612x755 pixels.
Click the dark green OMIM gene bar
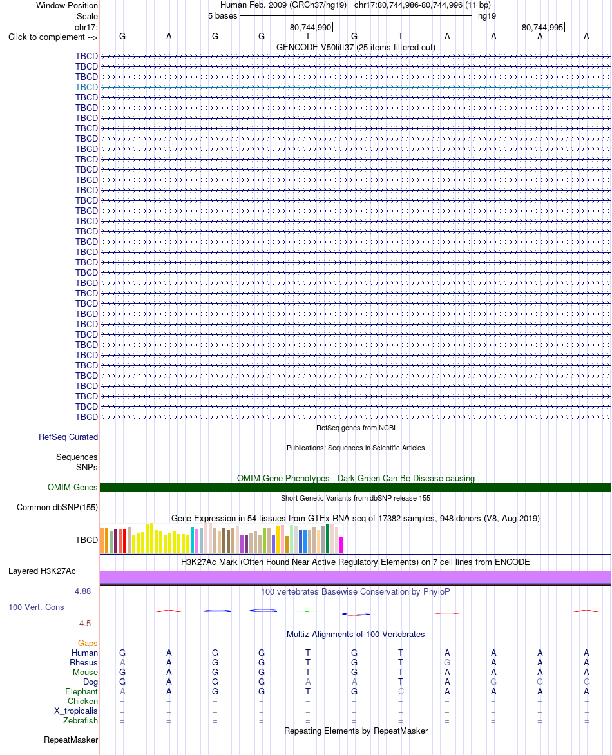[x=356, y=487]
